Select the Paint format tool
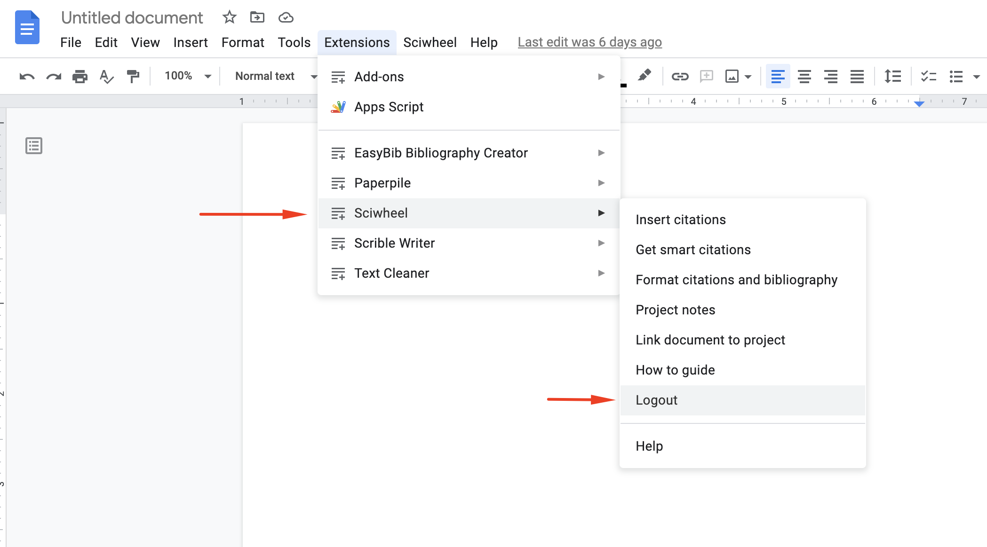 click(133, 76)
